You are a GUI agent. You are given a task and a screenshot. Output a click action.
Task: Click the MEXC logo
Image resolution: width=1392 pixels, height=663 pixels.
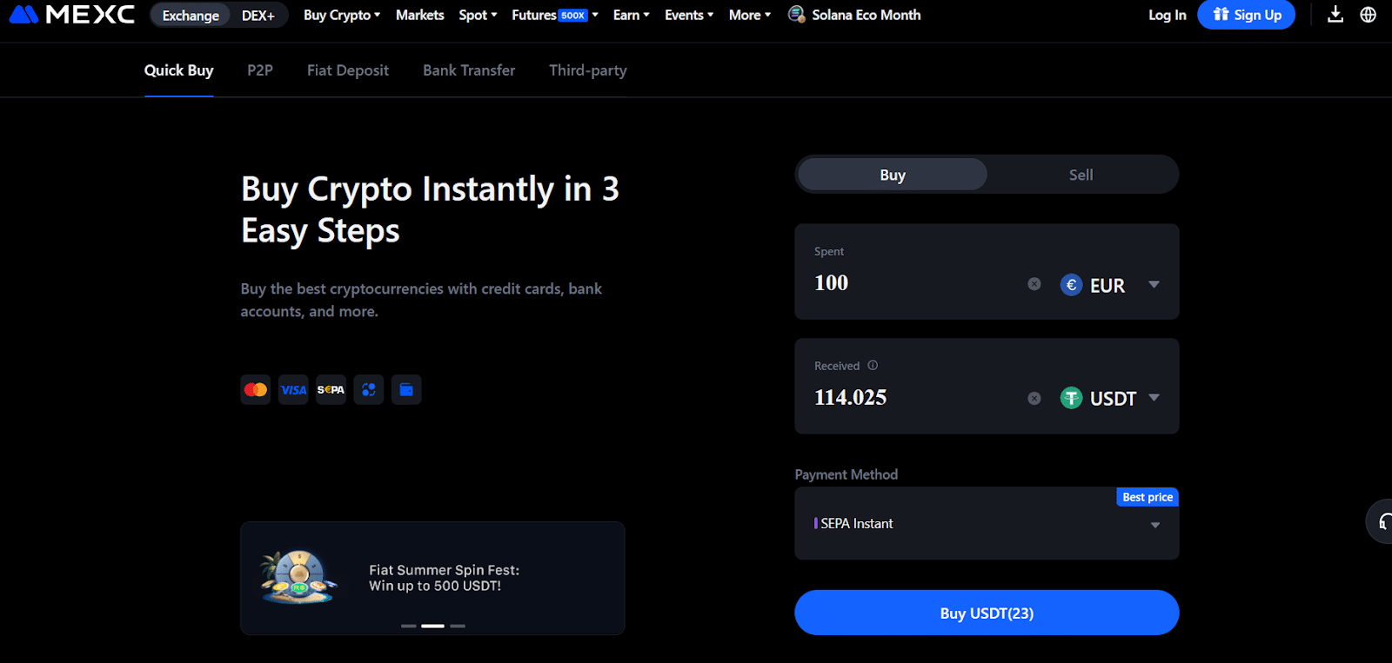coord(72,15)
